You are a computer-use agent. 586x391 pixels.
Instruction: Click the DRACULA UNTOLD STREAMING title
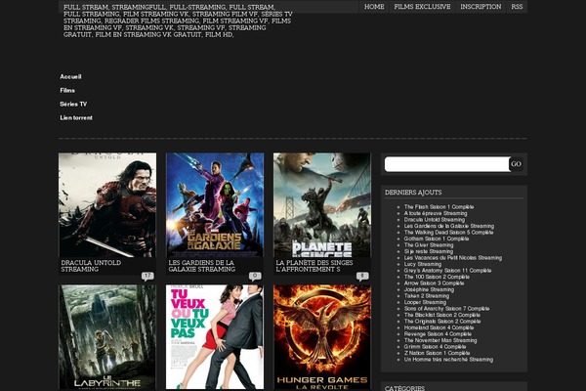91,266
